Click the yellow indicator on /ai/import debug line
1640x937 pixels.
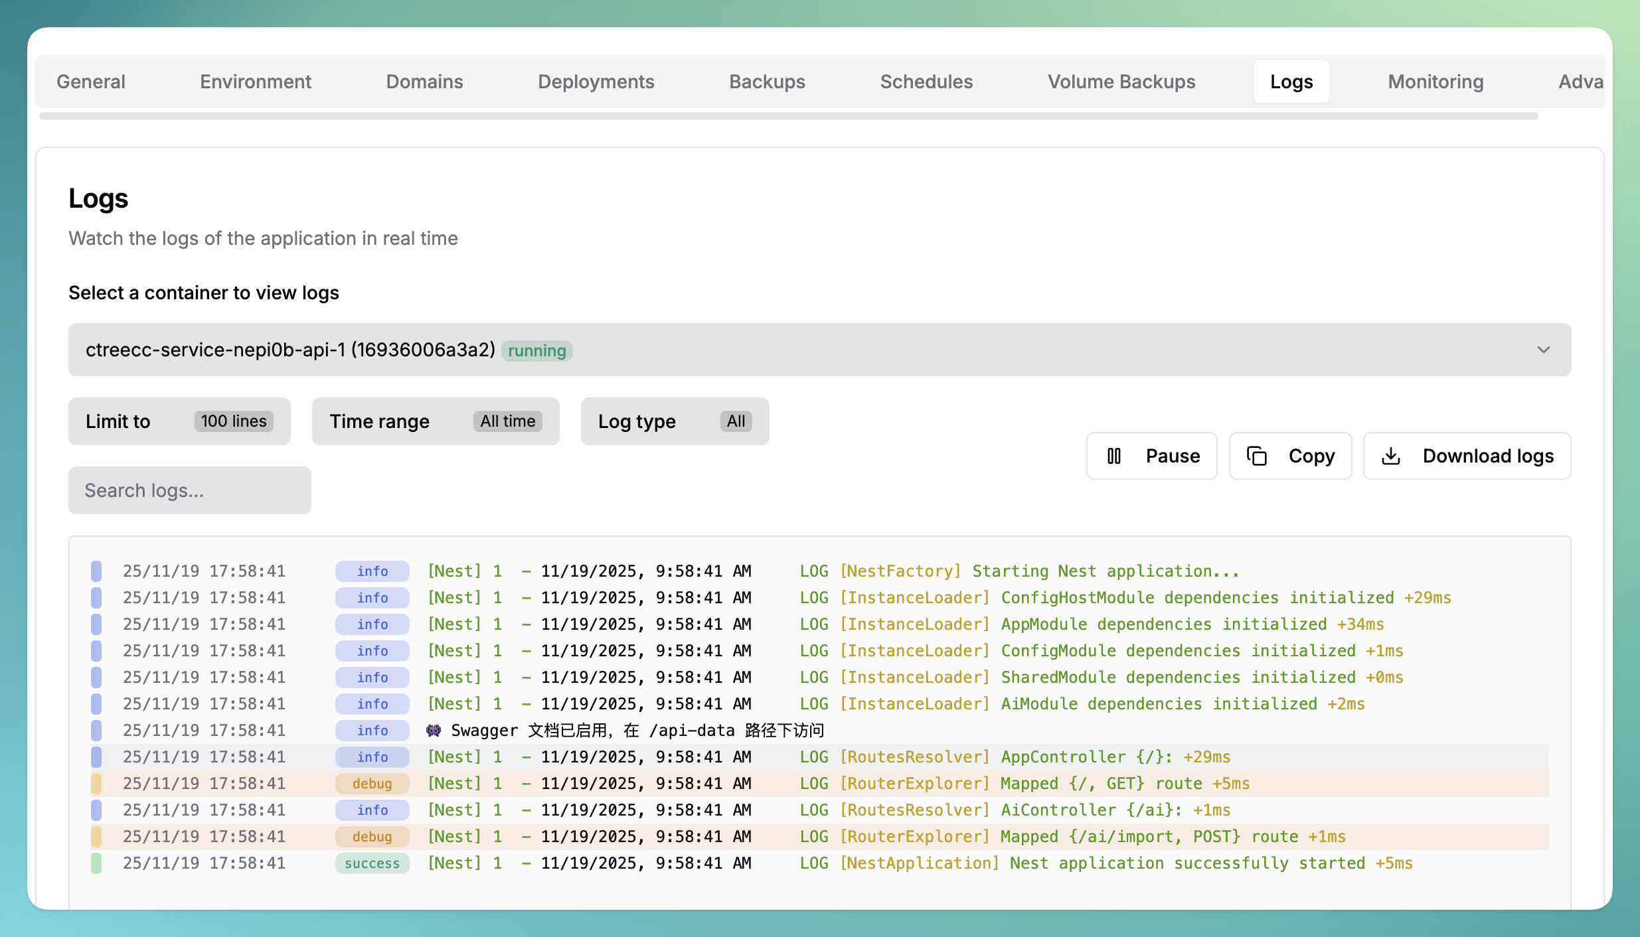96,837
